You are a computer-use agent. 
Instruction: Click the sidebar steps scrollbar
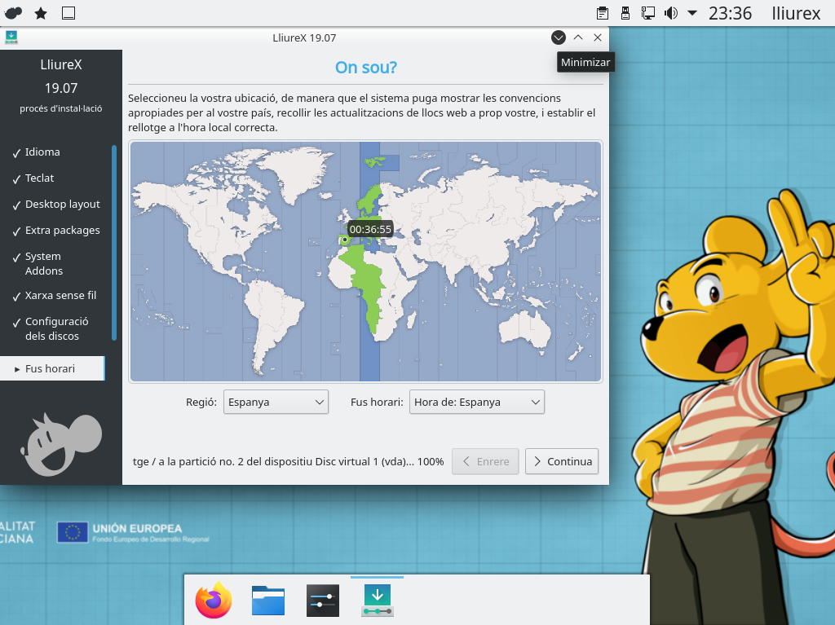tap(114, 243)
